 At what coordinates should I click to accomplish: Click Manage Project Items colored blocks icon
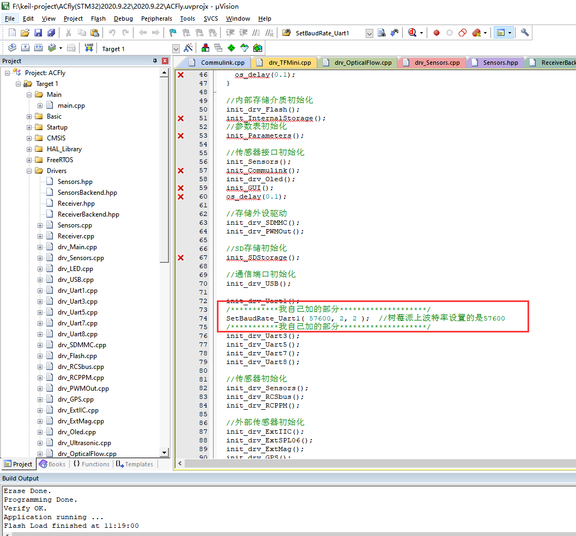(x=205, y=48)
